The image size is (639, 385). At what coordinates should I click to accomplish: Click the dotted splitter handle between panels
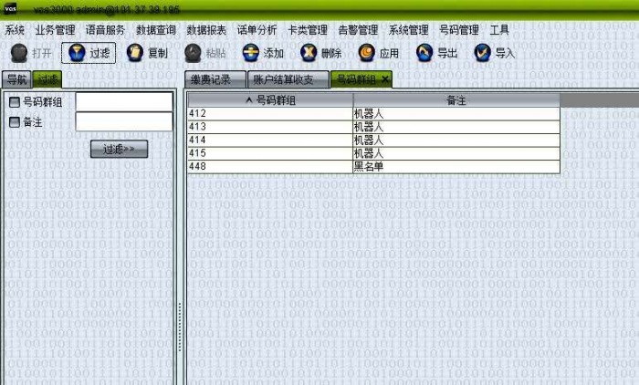(x=180, y=327)
